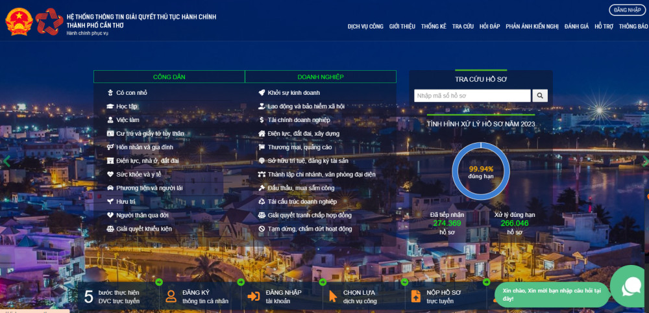Screen dimensions: 649x313
Task: Open the chat bubble support widget
Action: point(630,286)
